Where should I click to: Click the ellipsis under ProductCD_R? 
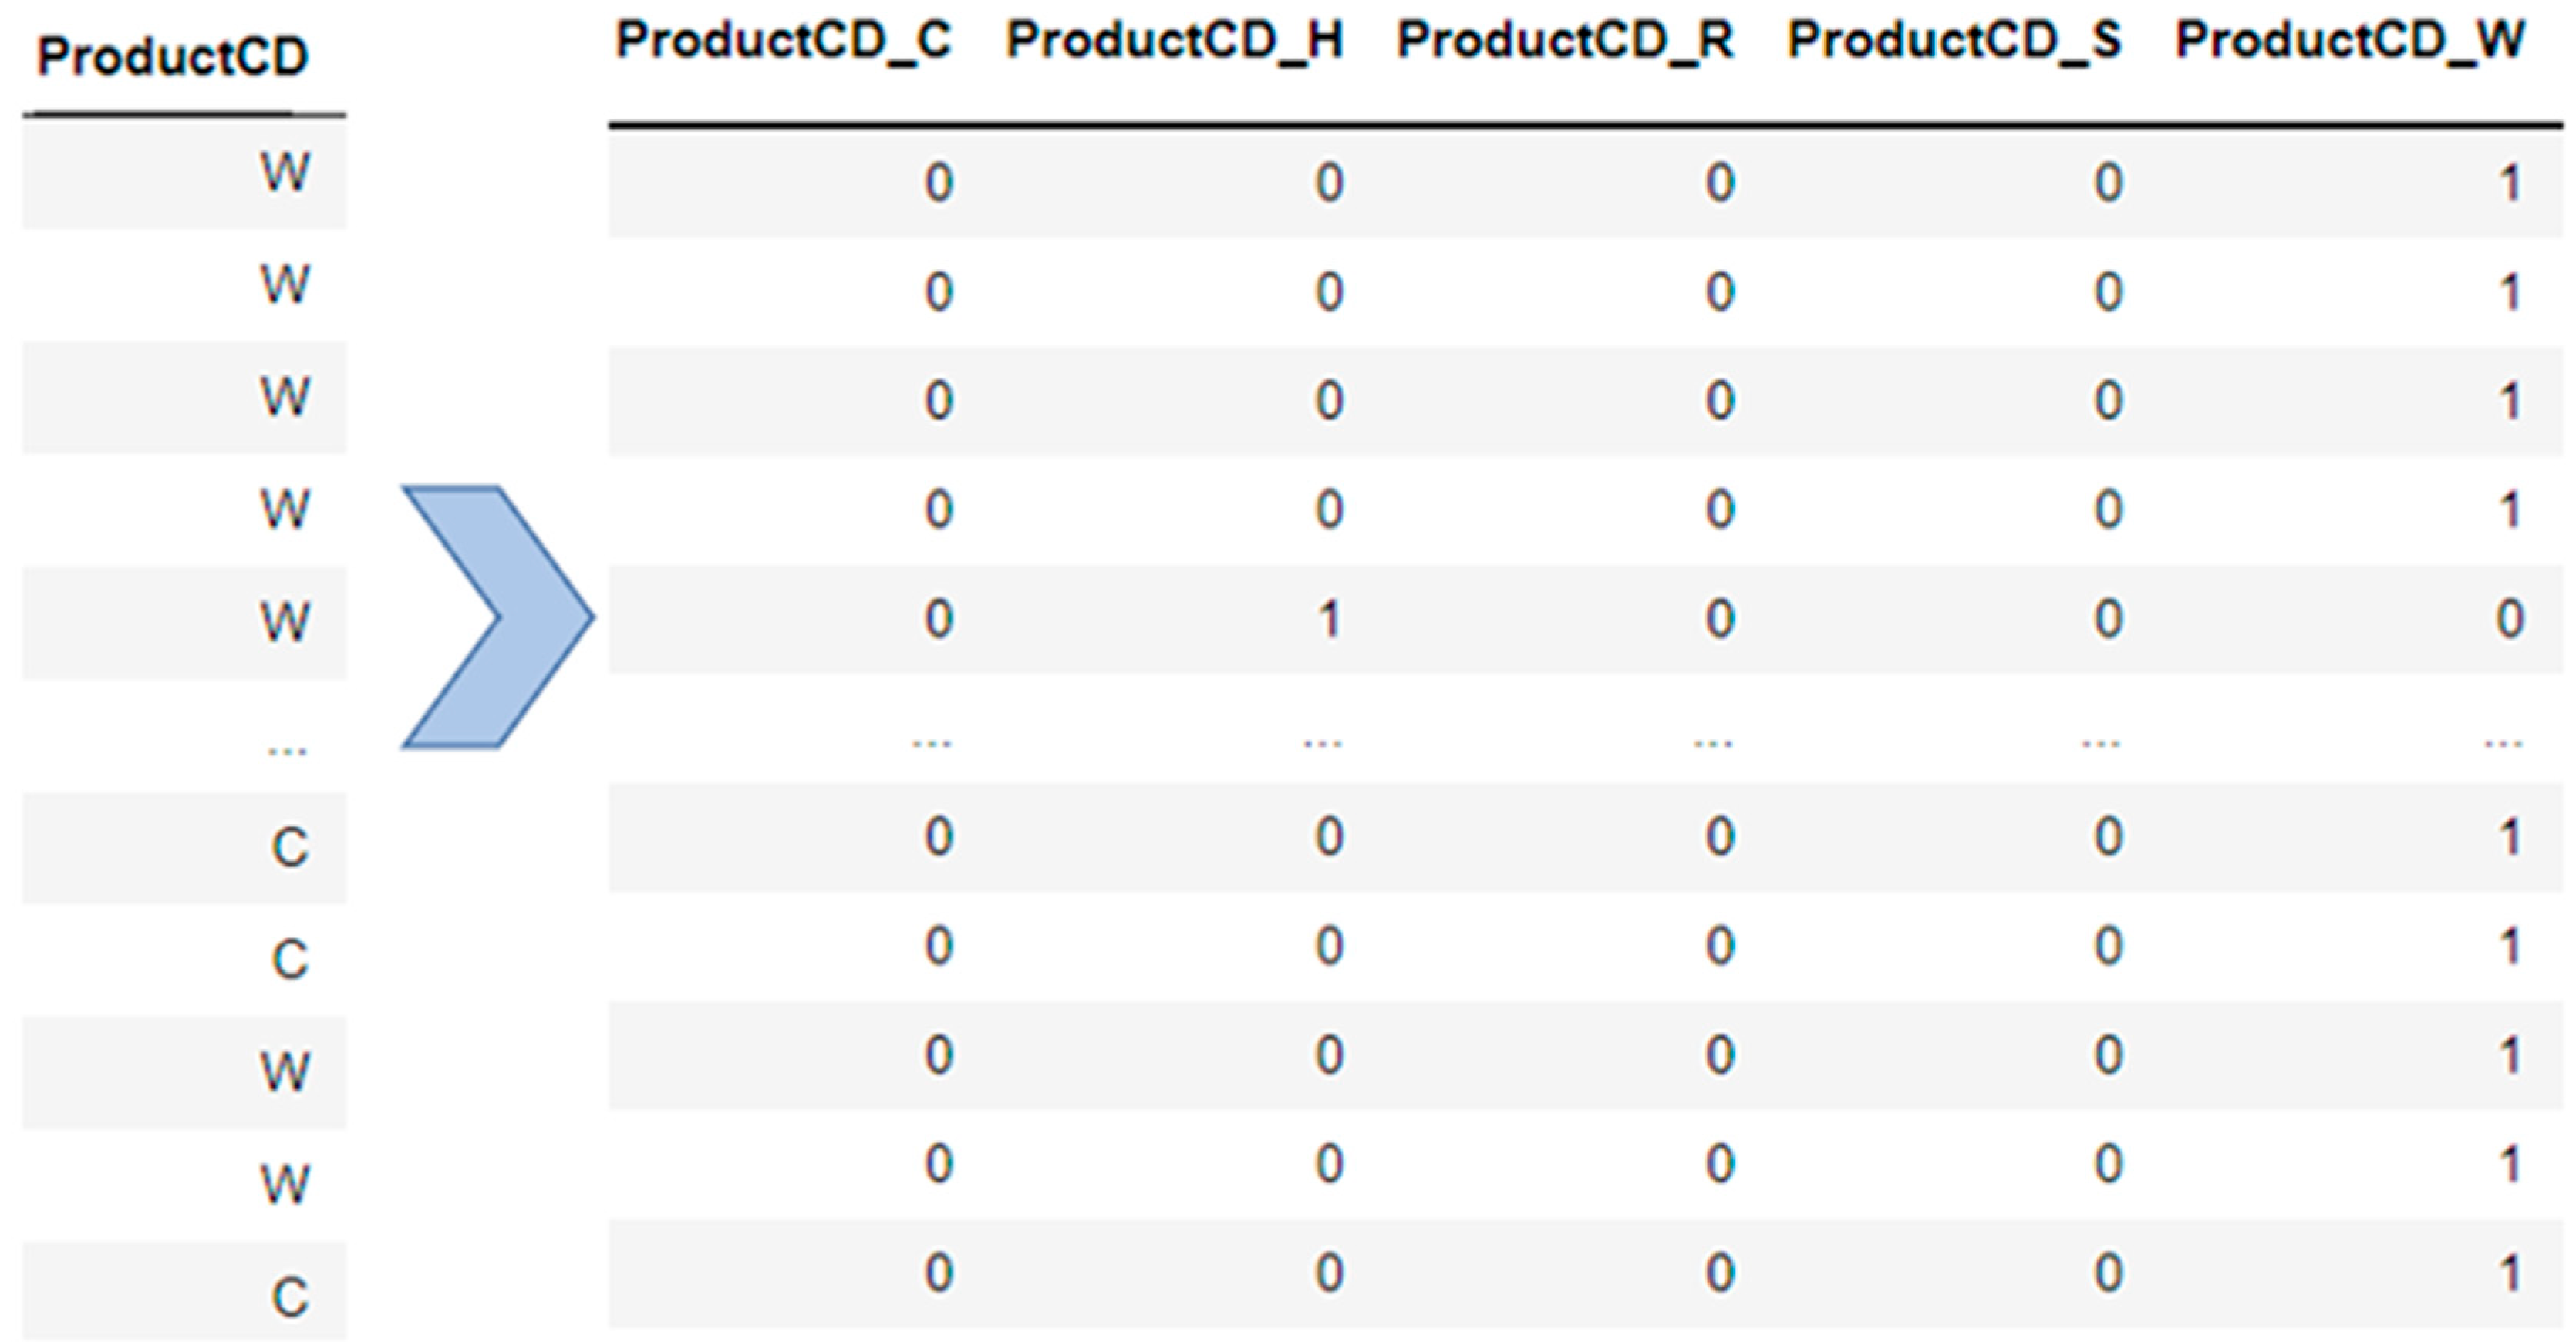pyautogui.click(x=1713, y=742)
